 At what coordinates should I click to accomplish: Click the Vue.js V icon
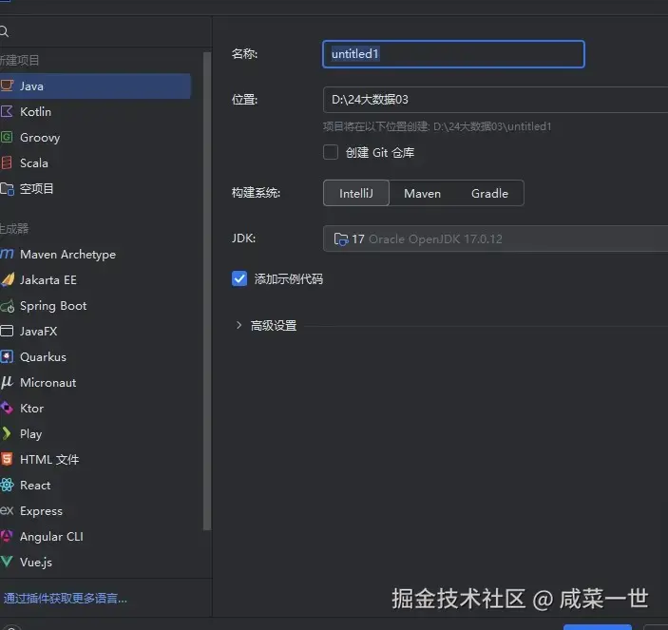7,562
